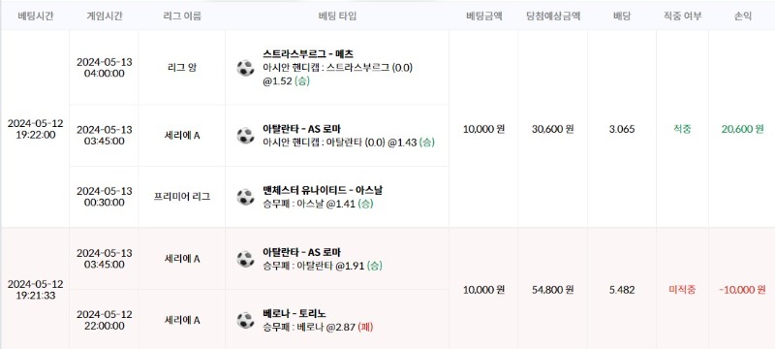
Task: Click the 20,600 원 profit amount
Action: point(742,130)
